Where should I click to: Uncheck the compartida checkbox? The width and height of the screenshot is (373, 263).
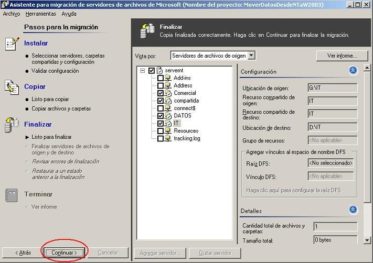pos(161,101)
